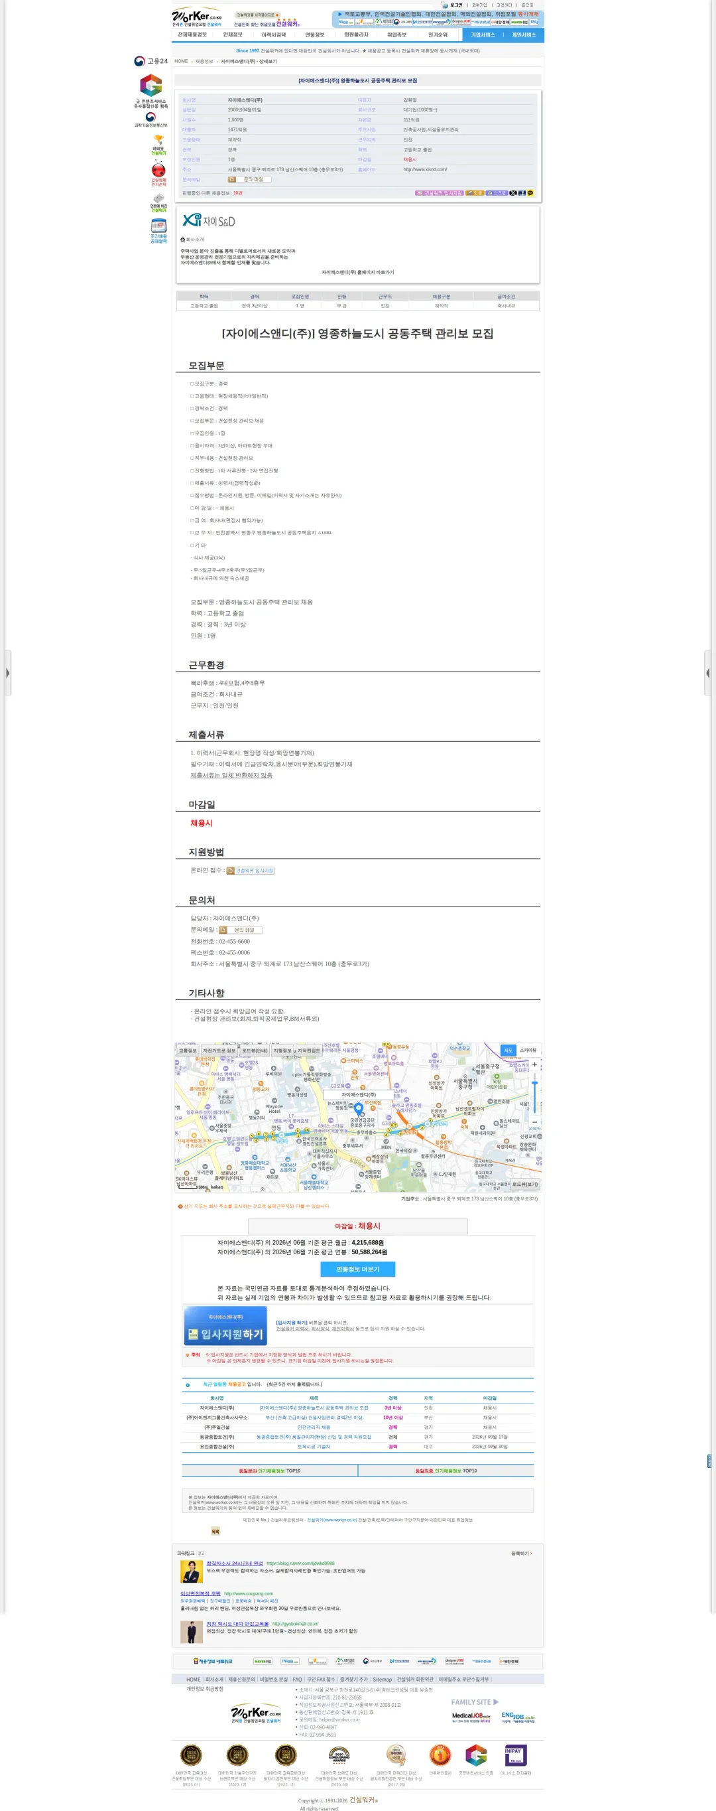This screenshot has height=1811, width=716.
Task: Open the 회원물리자 menu
Action: pos(355,35)
